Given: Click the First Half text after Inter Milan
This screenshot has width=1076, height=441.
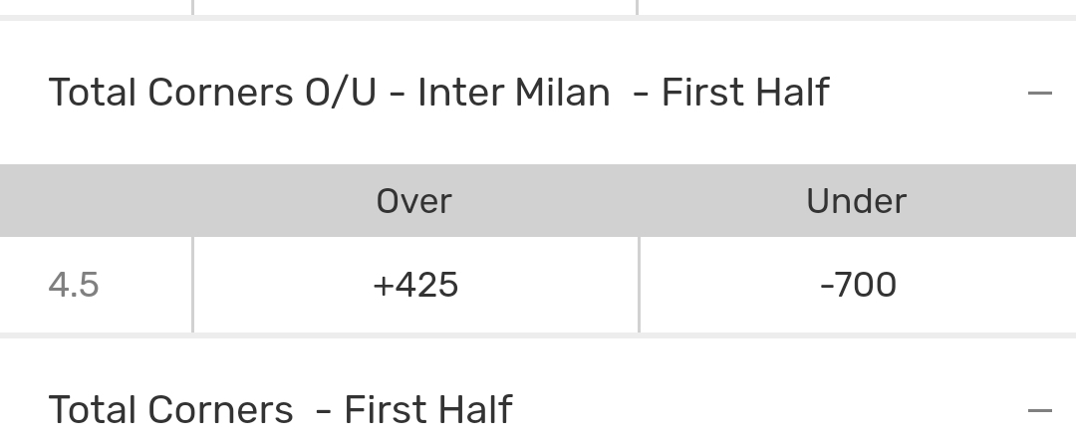Looking at the screenshot, I should pyautogui.click(x=745, y=94).
